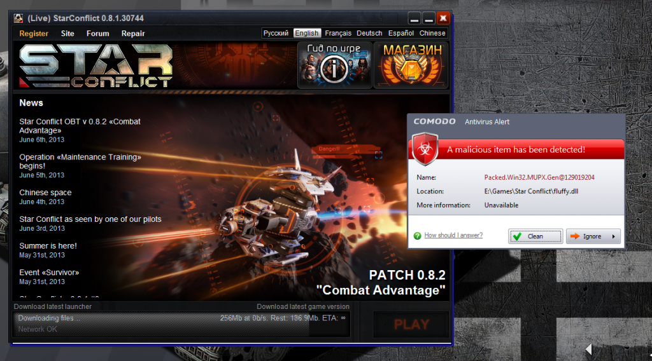Click location path E:\Games\Star Conflict\fluffy.dll
Viewport: 652px width, 361px height.
pyautogui.click(x=531, y=191)
